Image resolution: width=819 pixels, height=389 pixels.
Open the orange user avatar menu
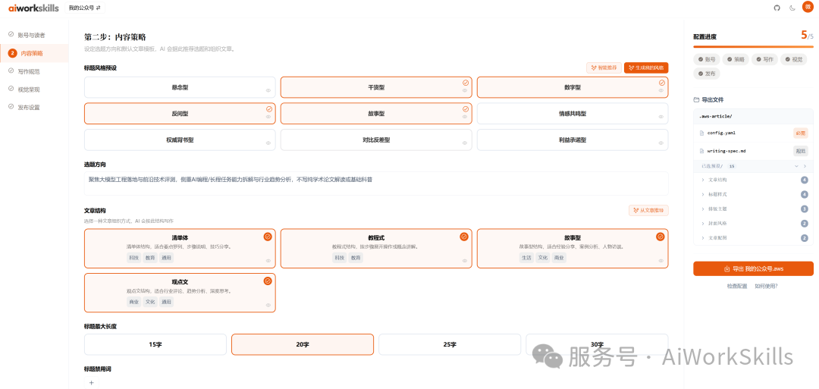808,8
